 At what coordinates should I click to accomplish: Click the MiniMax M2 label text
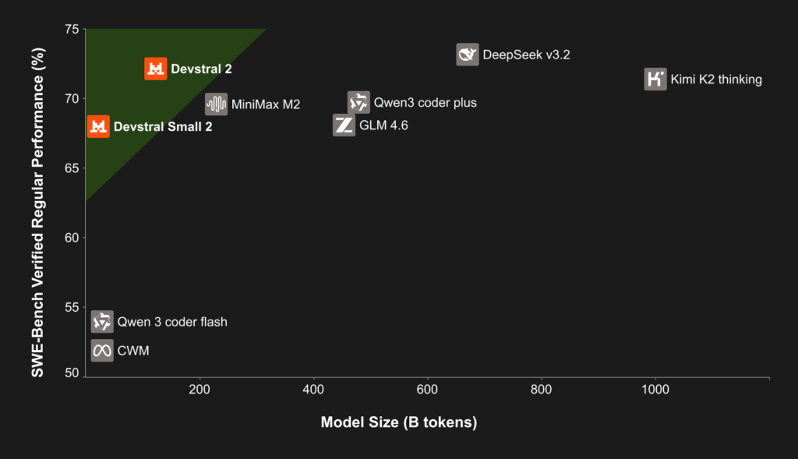point(266,104)
